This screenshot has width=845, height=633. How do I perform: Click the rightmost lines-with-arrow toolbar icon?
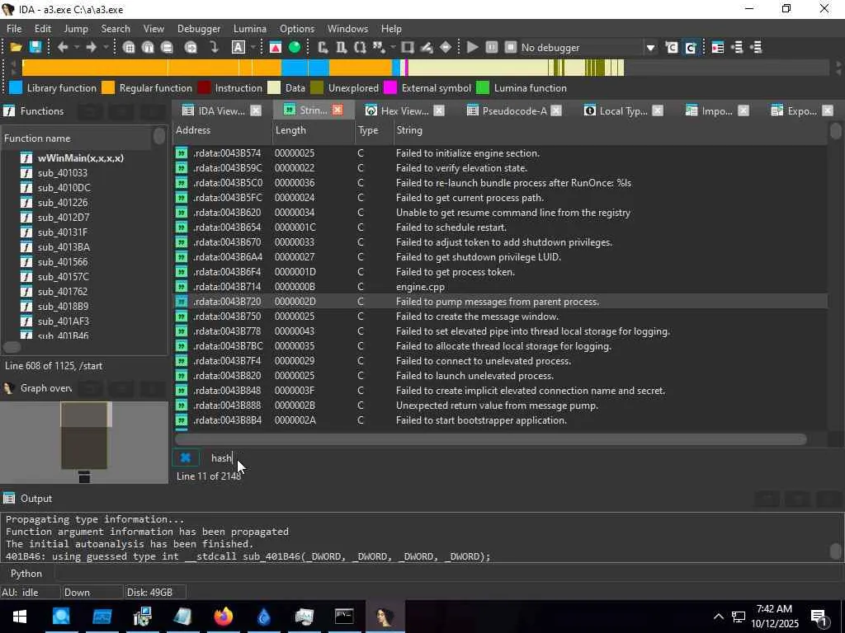click(756, 47)
